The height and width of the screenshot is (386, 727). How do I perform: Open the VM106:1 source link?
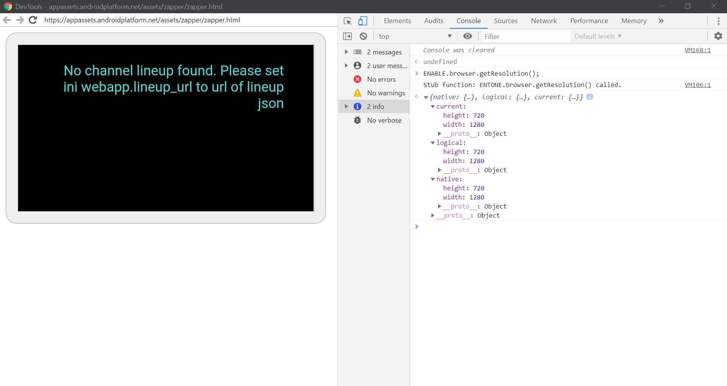pos(697,85)
